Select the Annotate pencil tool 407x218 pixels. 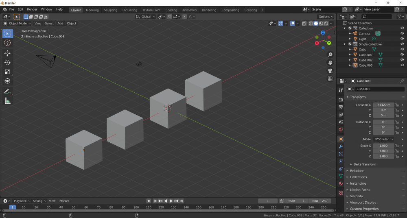pos(7,92)
